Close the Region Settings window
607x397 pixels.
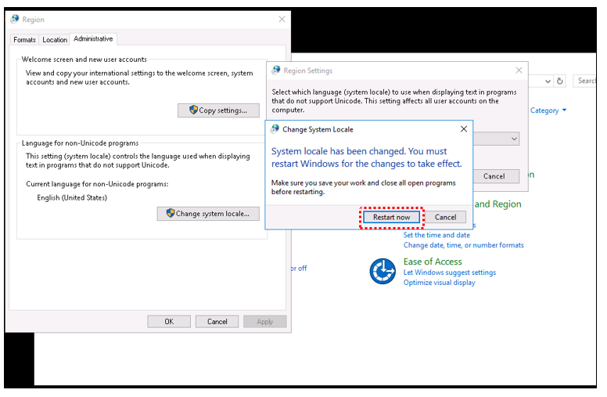519,70
